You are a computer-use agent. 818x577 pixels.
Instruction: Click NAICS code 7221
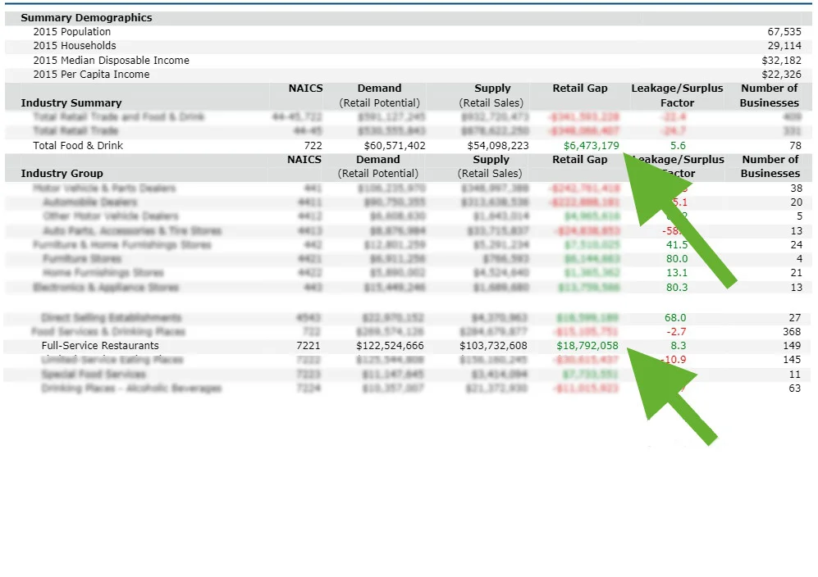308,346
